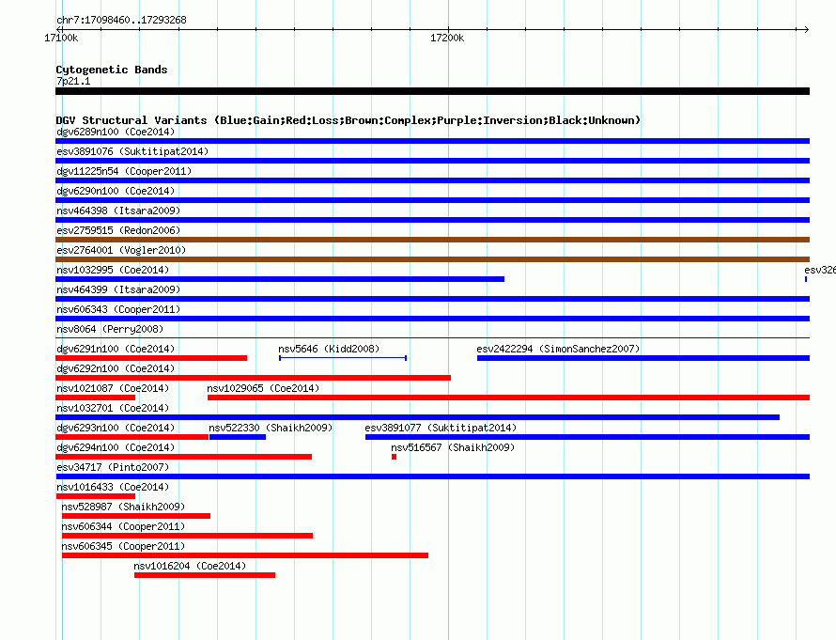Select the nsv464398 (Itsara2009) label
836x640 pixels.
pyautogui.click(x=118, y=211)
